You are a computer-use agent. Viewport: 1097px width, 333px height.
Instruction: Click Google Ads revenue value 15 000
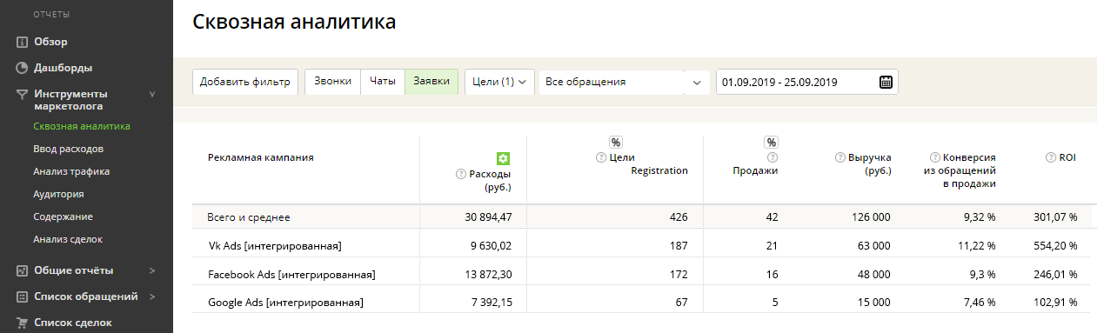pos(873,303)
